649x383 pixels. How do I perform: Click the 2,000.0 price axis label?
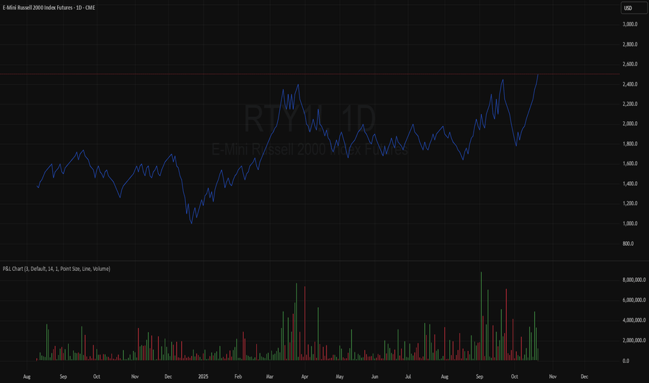pos(630,124)
